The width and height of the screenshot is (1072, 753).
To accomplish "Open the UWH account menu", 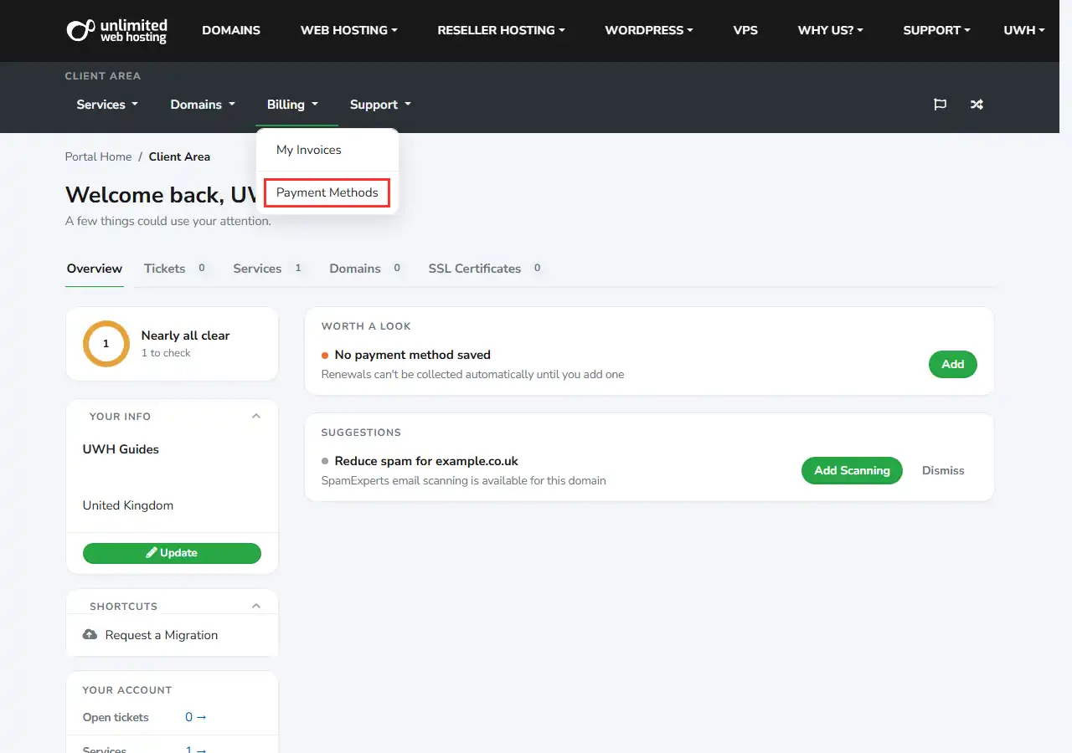I will pos(1024,30).
